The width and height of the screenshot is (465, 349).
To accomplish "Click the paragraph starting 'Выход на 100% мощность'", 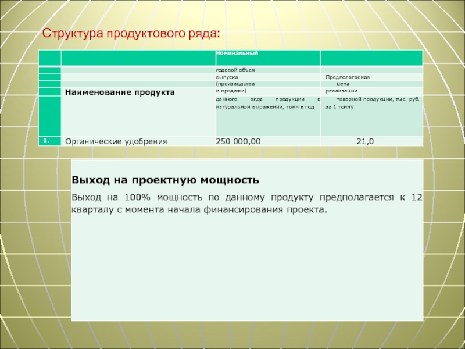I will coord(246,203).
